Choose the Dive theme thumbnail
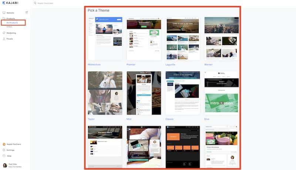This screenshot has height=170, width=296. (221, 93)
